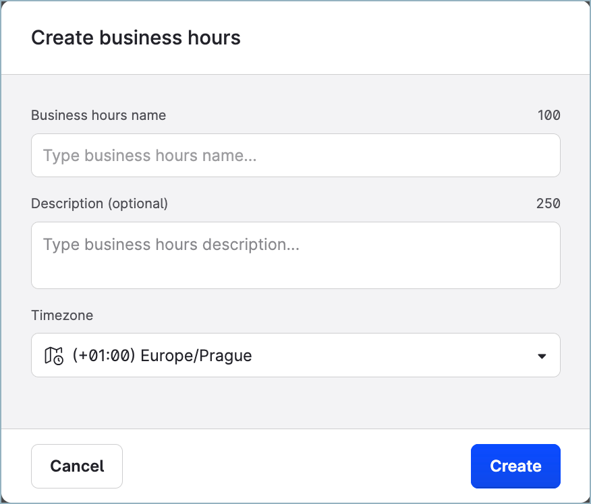Click the 100 character counter
Screen dimensions: 591x504
click(x=548, y=115)
